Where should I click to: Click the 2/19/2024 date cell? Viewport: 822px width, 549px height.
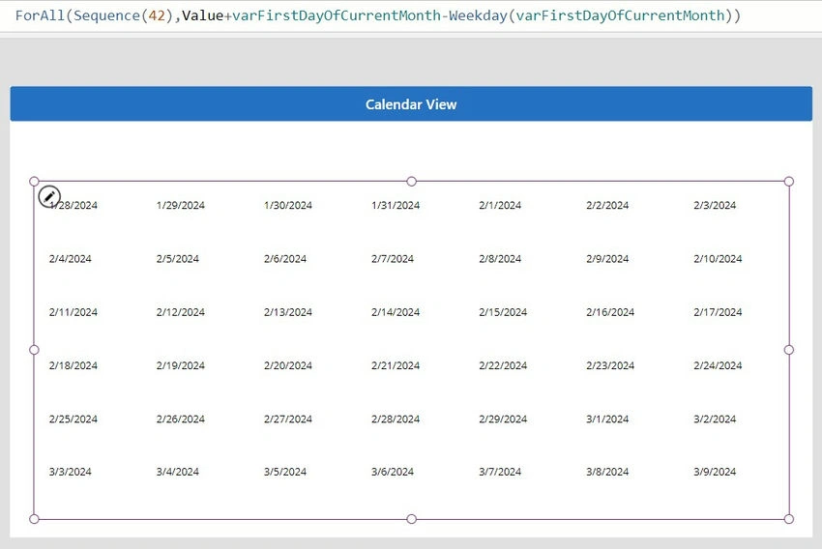[x=180, y=365]
